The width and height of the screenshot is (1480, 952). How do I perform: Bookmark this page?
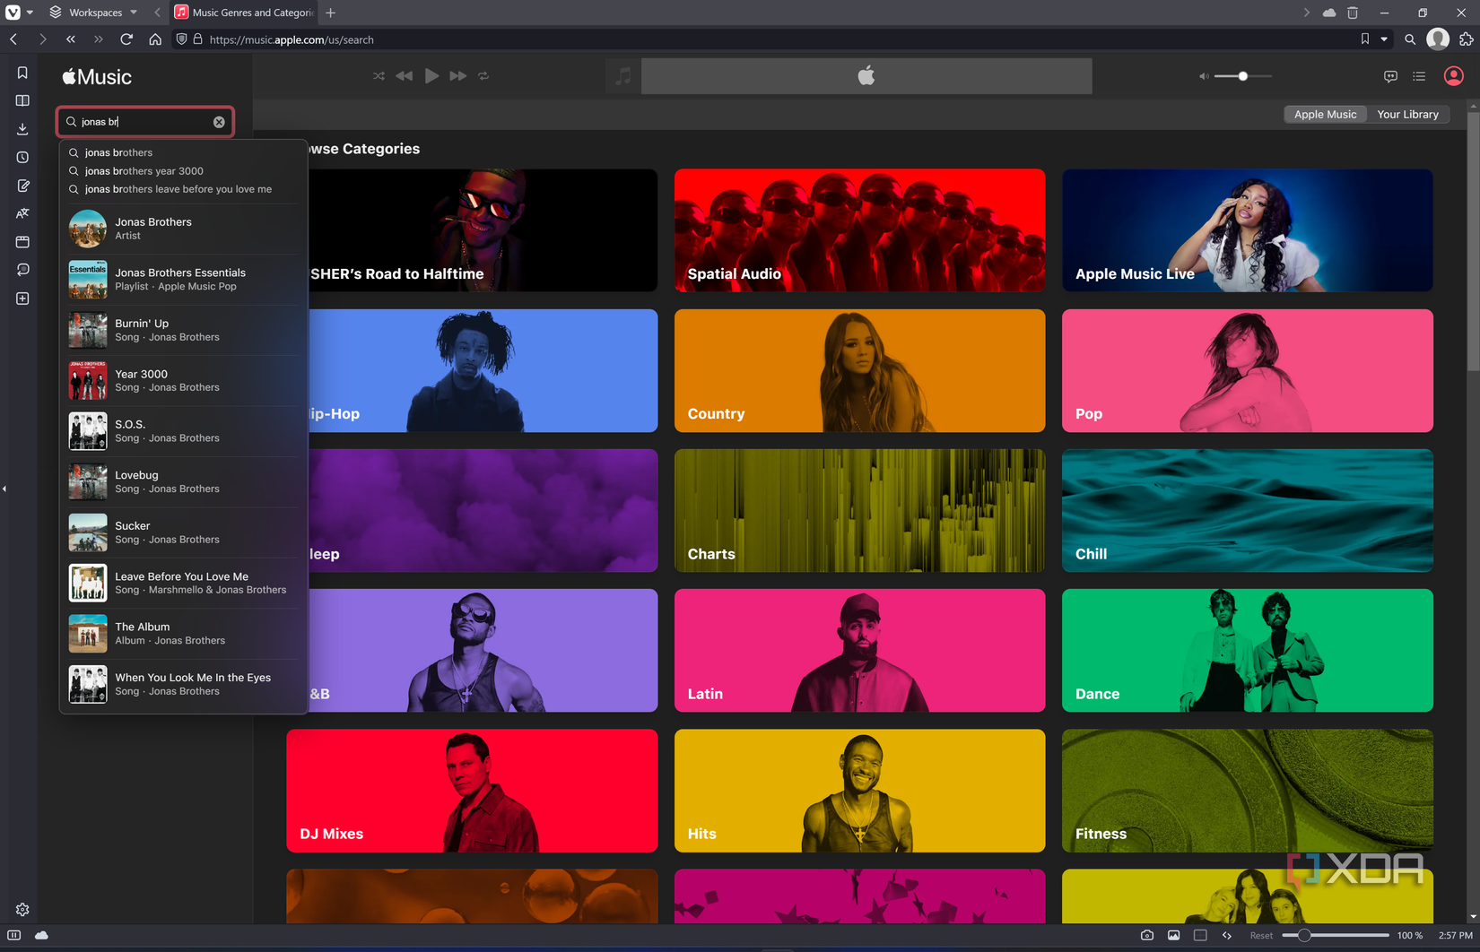pyautogui.click(x=1364, y=39)
